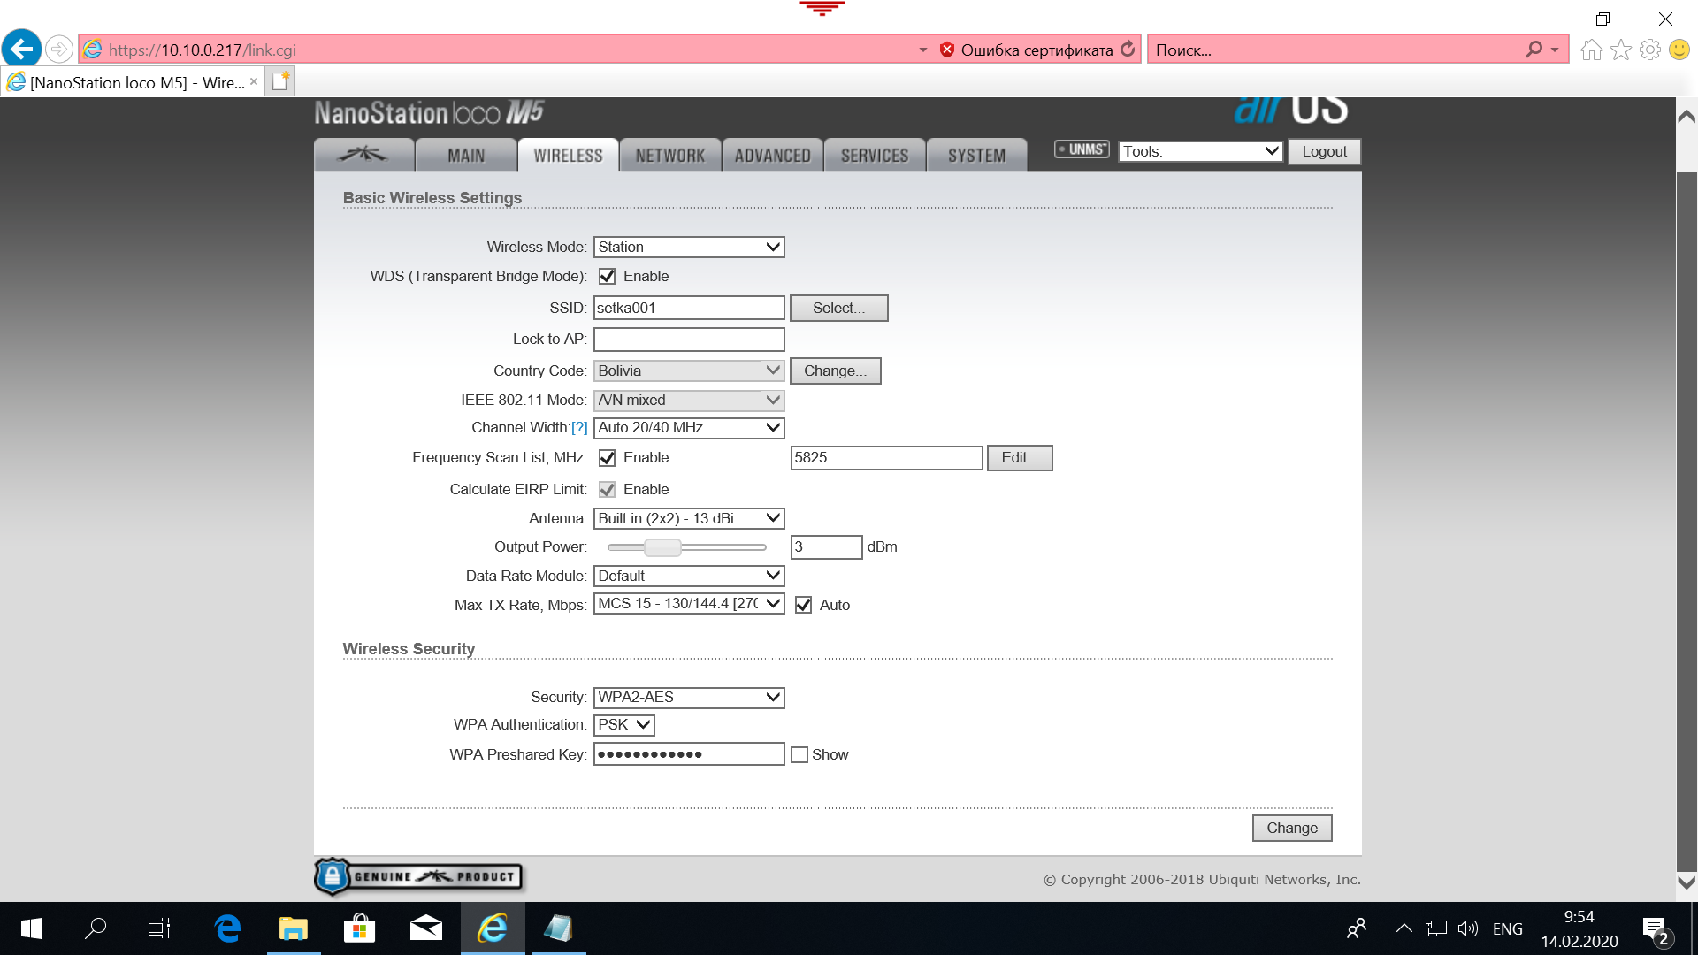Open the Tools dropdown

click(x=1200, y=151)
